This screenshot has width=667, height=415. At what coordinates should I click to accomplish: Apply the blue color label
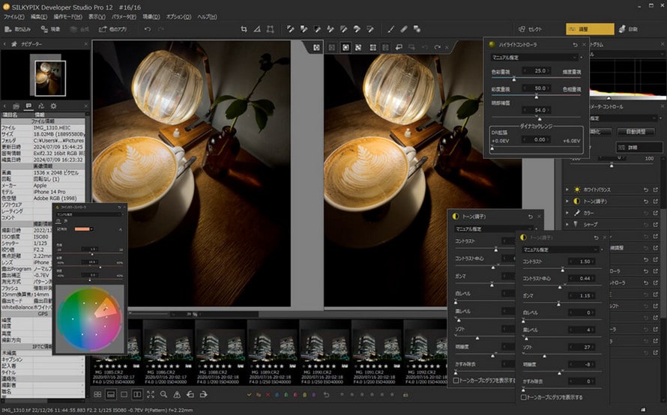pyautogui.click(x=277, y=395)
